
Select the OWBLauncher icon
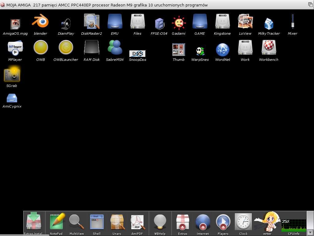click(x=66, y=47)
